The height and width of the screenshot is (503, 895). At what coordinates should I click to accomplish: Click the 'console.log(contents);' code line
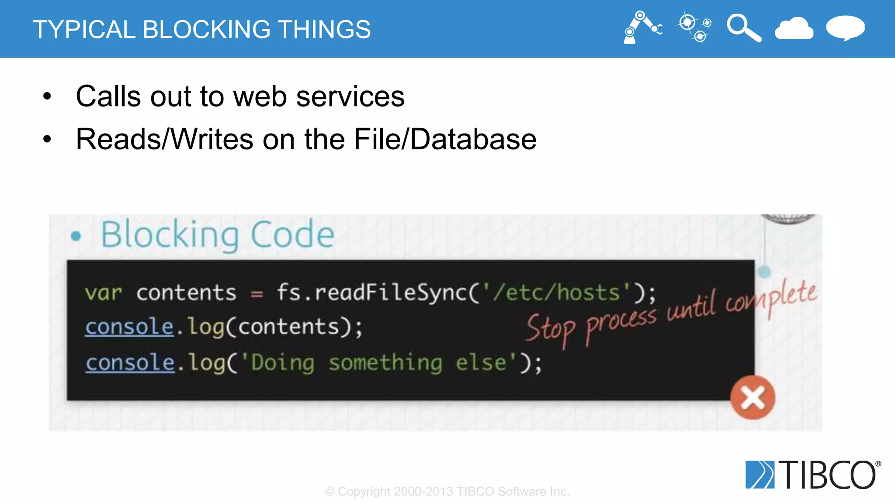coord(224,327)
